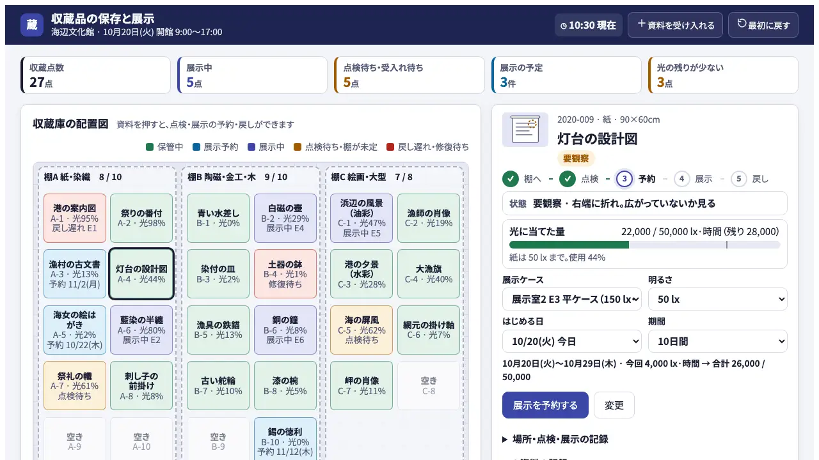This screenshot has width=819, height=460.
Task: Click the 蔵 app logo icon
Action: [x=32, y=25]
